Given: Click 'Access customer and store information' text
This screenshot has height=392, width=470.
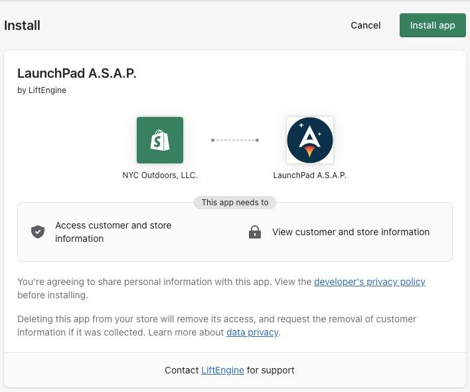Looking at the screenshot, I should tap(113, 232).
